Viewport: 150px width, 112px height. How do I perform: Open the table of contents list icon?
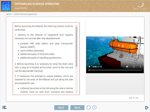(x=4, y=108)
